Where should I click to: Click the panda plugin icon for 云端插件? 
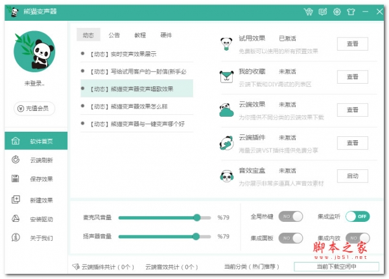[x=226, y=143]
